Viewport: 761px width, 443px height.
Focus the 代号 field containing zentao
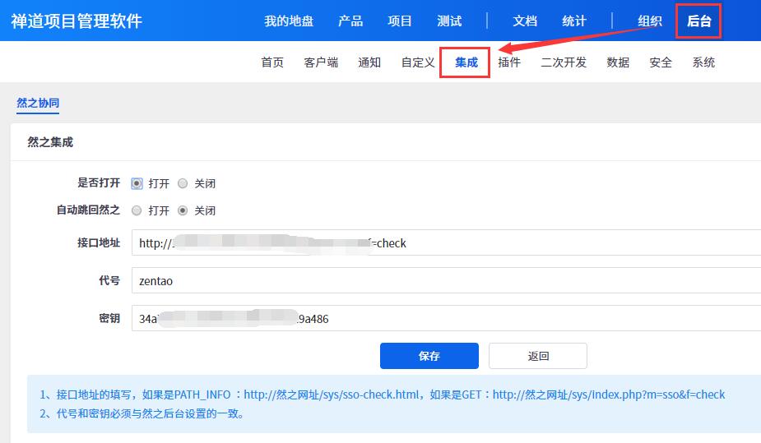click(x=446, y=280)
